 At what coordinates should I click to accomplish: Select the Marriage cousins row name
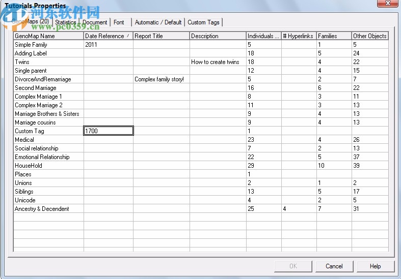35,122
